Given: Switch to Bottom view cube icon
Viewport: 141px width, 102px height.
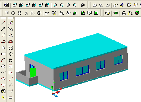Looking at the screenshot, I should click(21, 5).
